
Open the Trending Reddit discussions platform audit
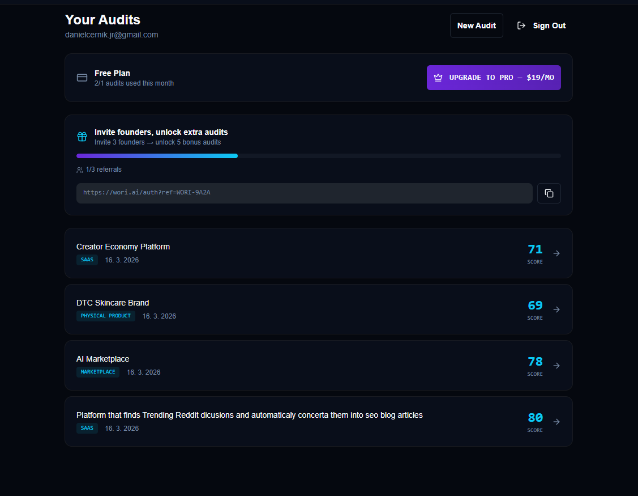319,421
